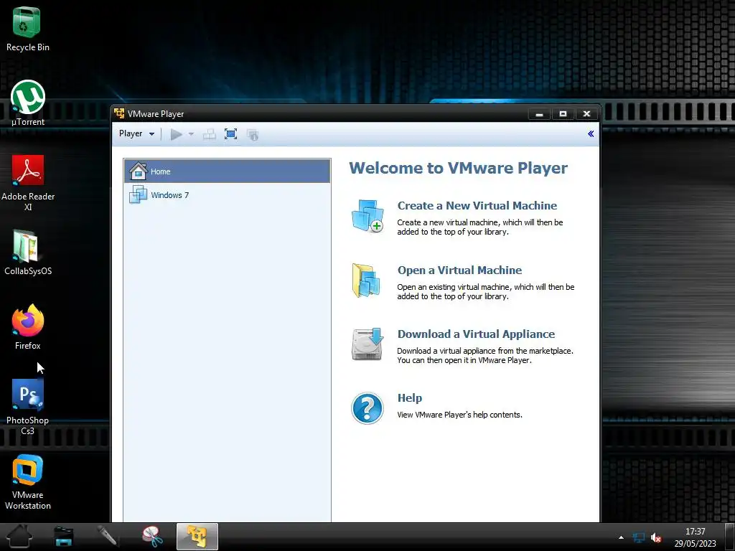The height and width of the screenshot is (551, 735).
Task: Click the muted volume tray icon
Action: point(656,537)
